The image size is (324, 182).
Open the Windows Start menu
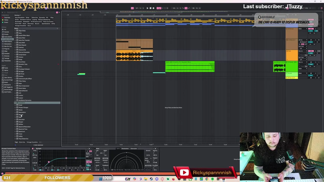click(x=101, y=179)
